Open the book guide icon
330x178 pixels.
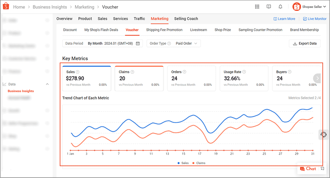click(269, 7)
